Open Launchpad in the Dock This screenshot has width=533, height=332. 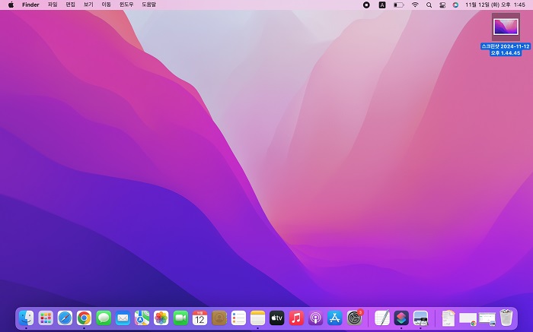coord(46,318)
